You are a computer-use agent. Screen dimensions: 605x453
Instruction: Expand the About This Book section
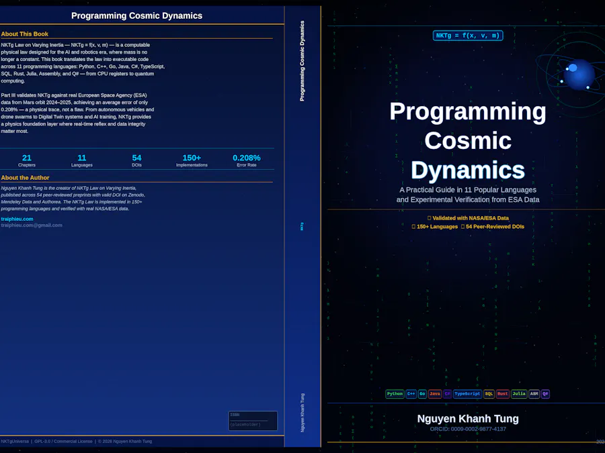click(x=25, y=34)
